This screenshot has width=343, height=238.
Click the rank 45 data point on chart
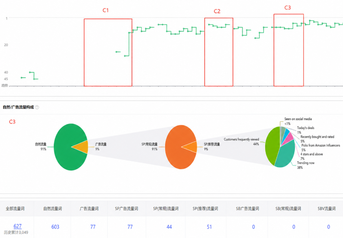[34, 79]
